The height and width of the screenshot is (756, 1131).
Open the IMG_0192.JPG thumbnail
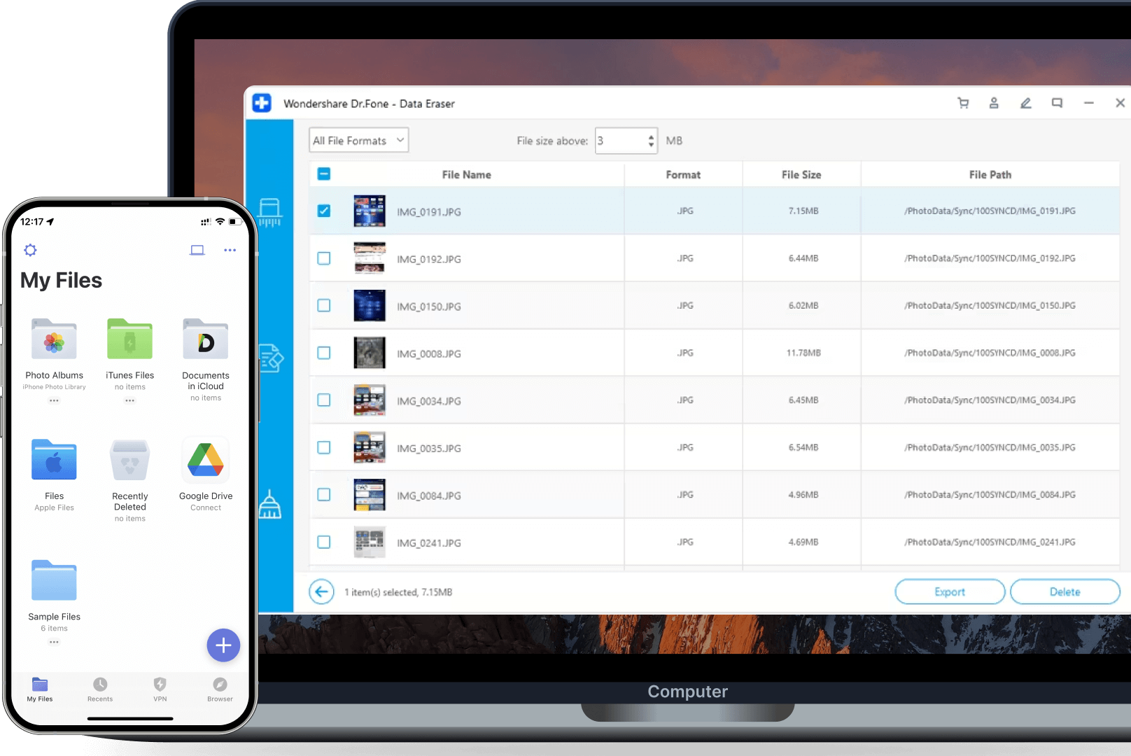[370, 258]
